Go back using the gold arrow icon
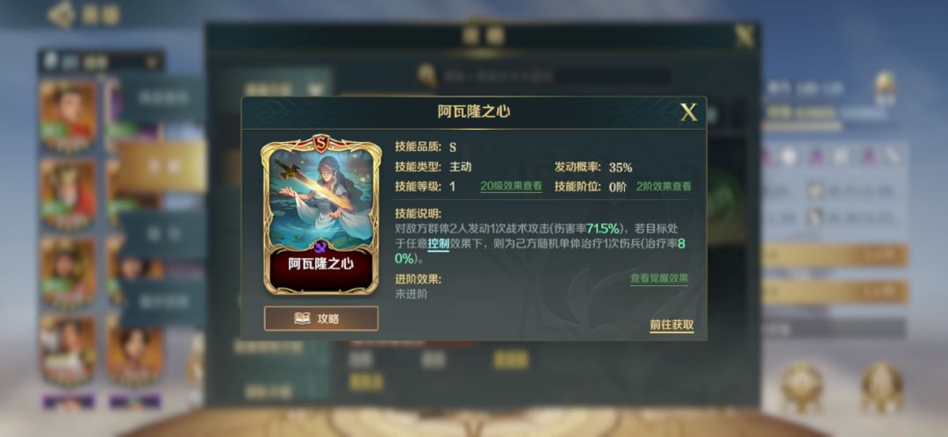Image resolution: width=948 pixels, height=437 pixels. [61, 14]
